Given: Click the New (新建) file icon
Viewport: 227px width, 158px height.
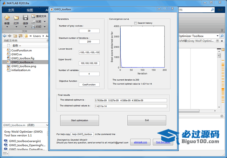Looking at the screenshot, I should pyautogui.click(x=7, y=18).
